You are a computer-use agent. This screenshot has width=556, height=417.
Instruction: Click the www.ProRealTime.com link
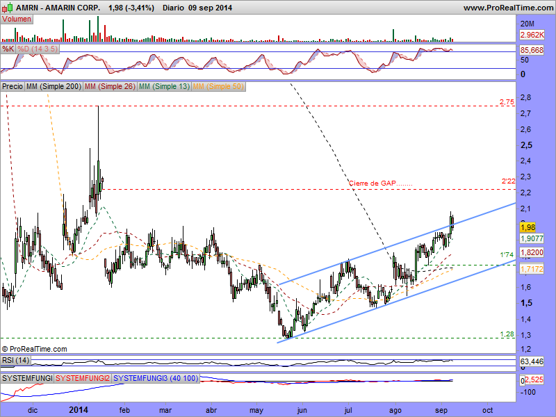(508, 8)
